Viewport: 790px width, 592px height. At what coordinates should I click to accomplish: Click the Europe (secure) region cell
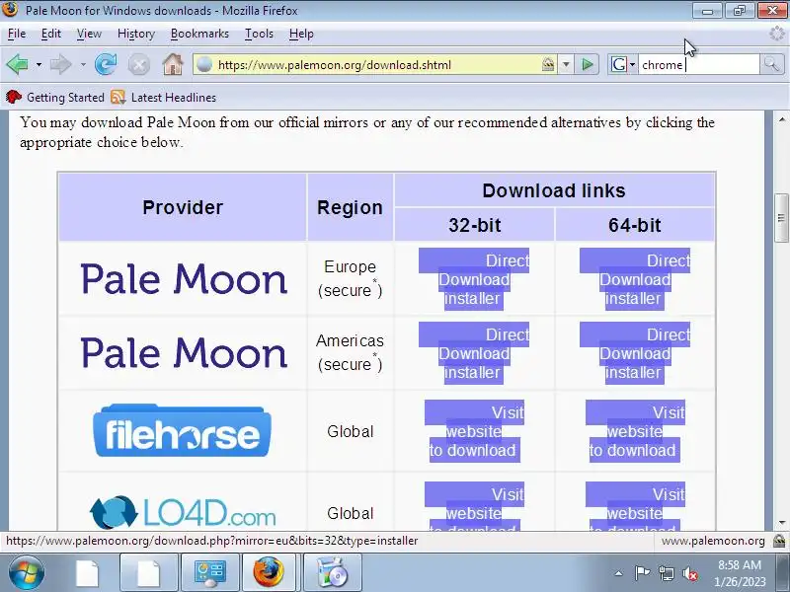(x=351, y=278)
